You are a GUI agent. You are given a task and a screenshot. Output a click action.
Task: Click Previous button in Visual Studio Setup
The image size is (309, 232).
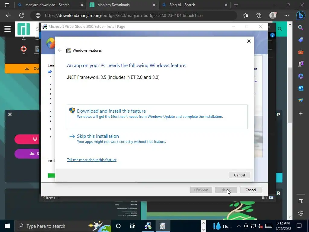201,190
